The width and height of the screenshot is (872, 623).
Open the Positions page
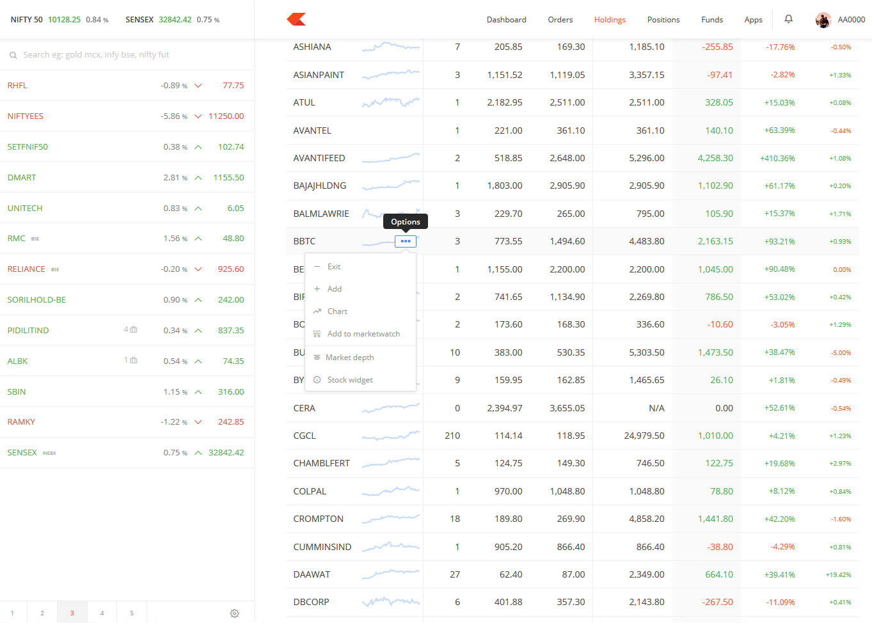tap(663, 20)
